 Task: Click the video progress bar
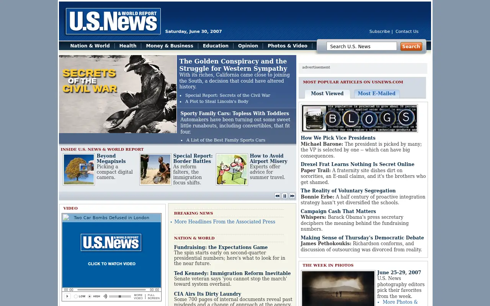pos(111,290)
